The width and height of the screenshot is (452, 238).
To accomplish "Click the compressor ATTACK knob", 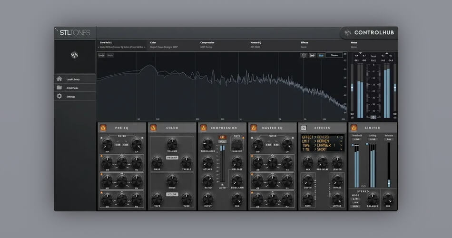I will tap(207, 162).
